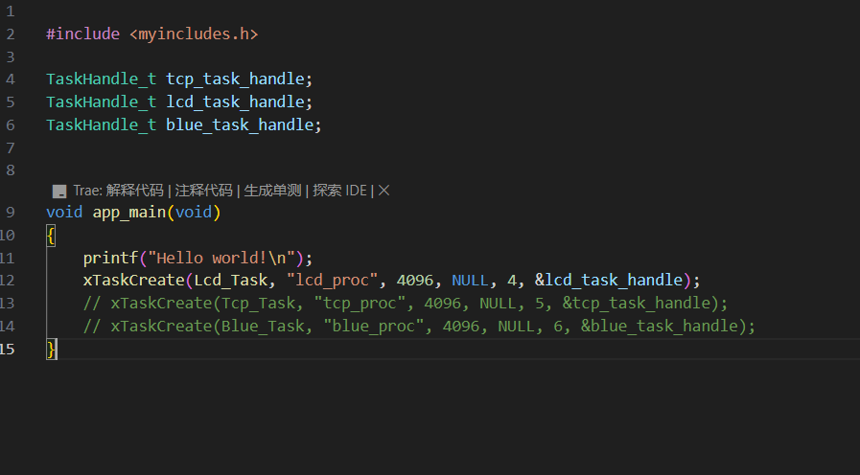Click '注释代码' code lens link
Image resolution: width=860 pixels, height=475 pixels.
(x=203, y=191)
